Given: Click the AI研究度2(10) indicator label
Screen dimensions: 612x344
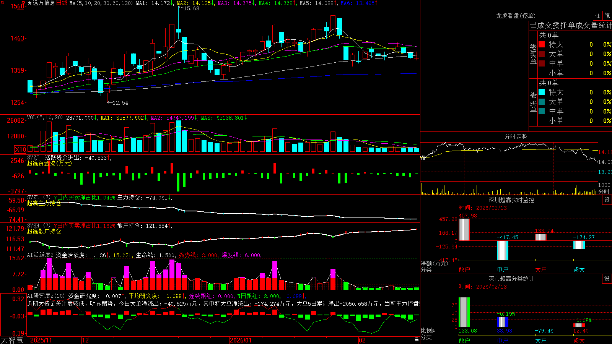Looking at the screenshot, I should 46,296.
